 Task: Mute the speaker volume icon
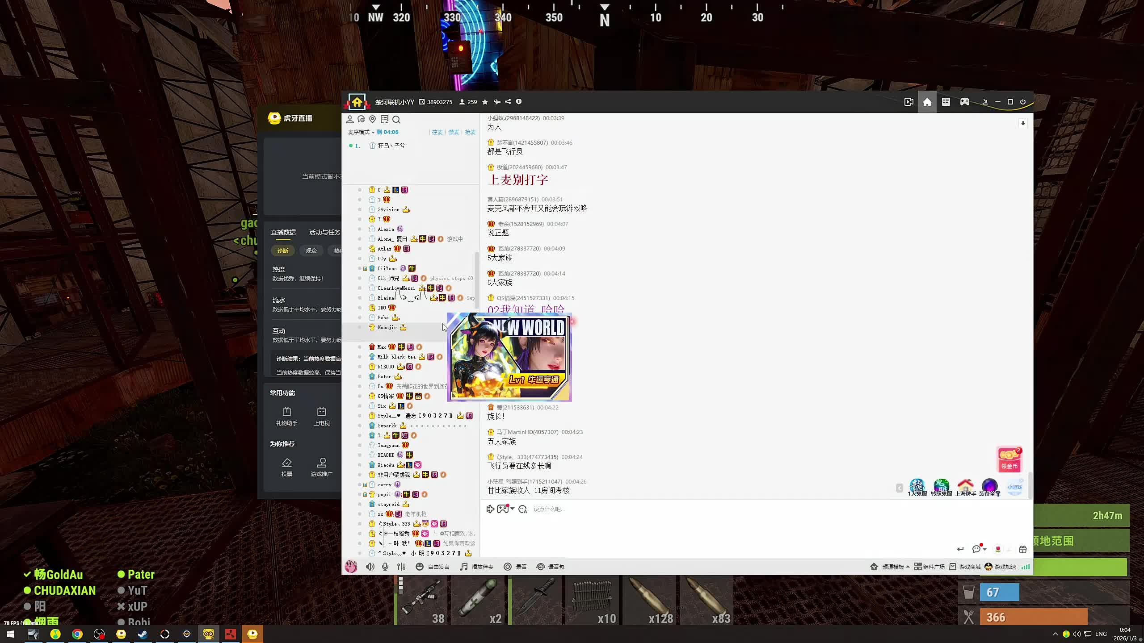(x=370, y=567)
